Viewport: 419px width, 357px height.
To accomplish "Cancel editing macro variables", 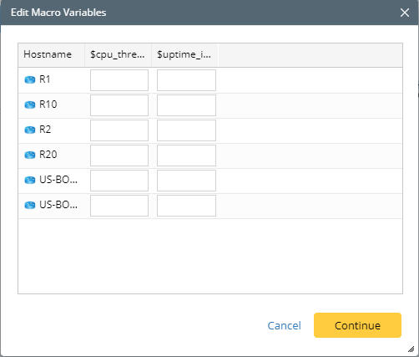I will point(284,325).
